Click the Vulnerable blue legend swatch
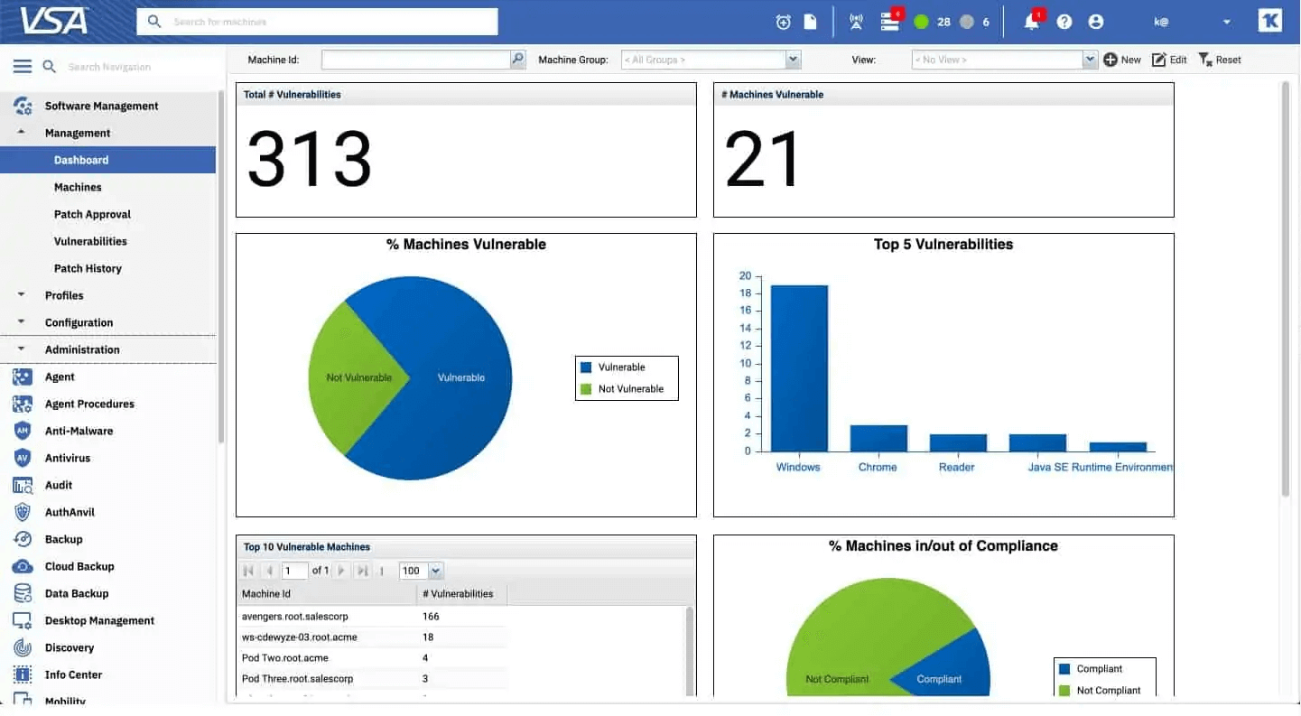Image resolution: width=1301 pixels, height=716 pixels. [586, 367]
